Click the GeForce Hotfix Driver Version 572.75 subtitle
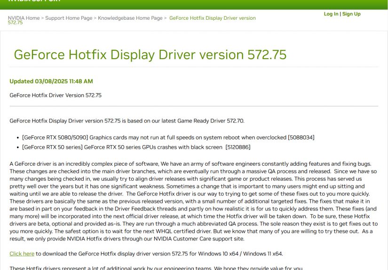The width and height of the screenshot is (388, 270). pos(55,95)
